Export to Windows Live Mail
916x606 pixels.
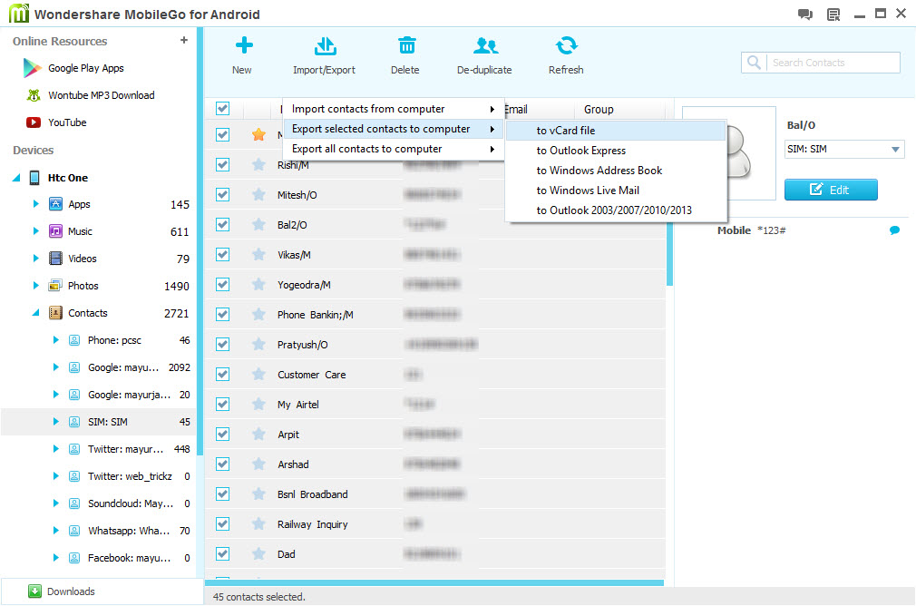point(616,191)
